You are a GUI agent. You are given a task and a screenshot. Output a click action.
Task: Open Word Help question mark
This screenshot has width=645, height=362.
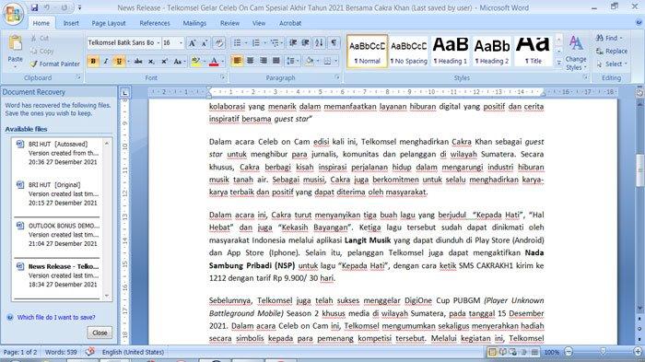(x=639, y=23)
